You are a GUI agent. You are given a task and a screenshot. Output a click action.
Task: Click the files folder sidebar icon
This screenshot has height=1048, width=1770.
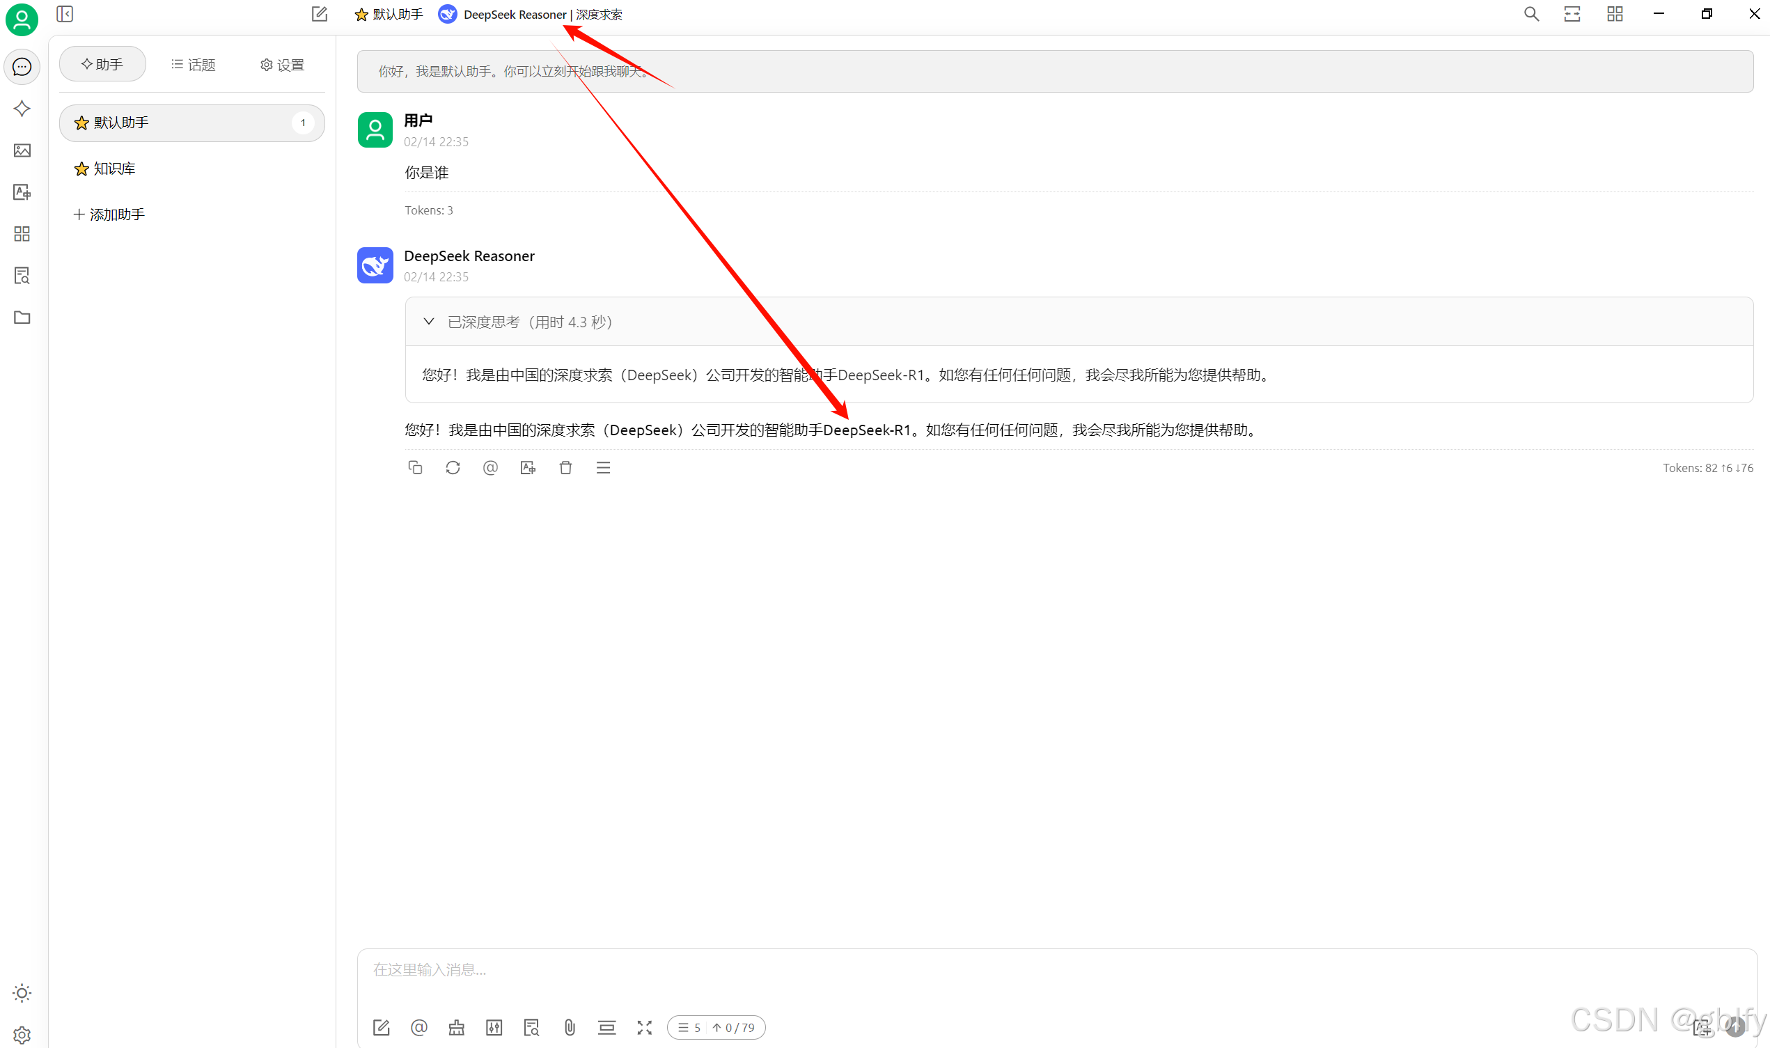point(22,317)
